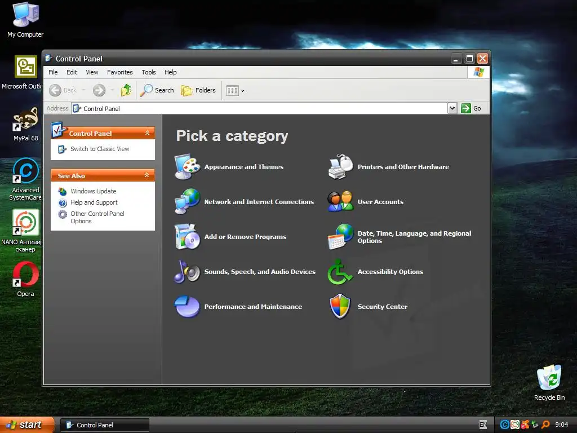Image resolution: width=577 pixels, height=433 pixels.
Task: Open the Date, Time, Language calendar icon
Action: click(x=340, y=236)
